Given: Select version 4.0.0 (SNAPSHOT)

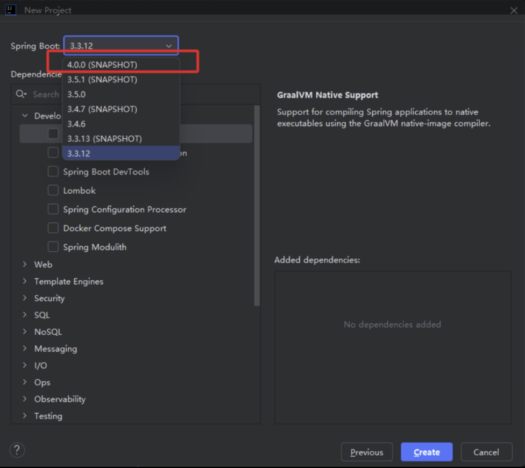Looking at the screenshot, I should click(102, 65).
